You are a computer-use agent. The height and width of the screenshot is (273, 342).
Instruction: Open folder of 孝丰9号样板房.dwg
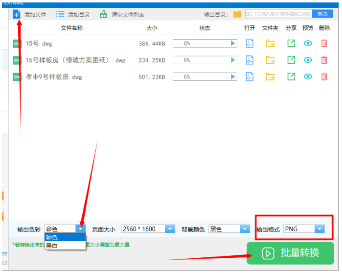tap(270, 77)
